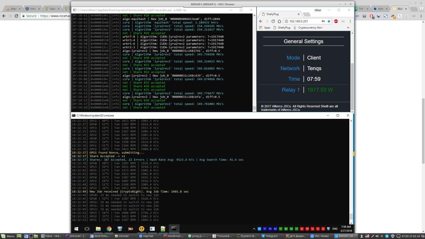Go to the browser home page
The image size is (425, 239).
pyautogui.click(x=280, y=21)
